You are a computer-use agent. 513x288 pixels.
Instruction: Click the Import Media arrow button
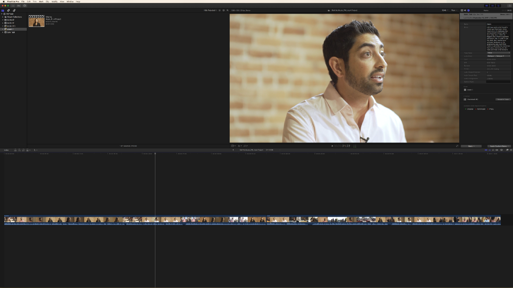click(13, 5)
